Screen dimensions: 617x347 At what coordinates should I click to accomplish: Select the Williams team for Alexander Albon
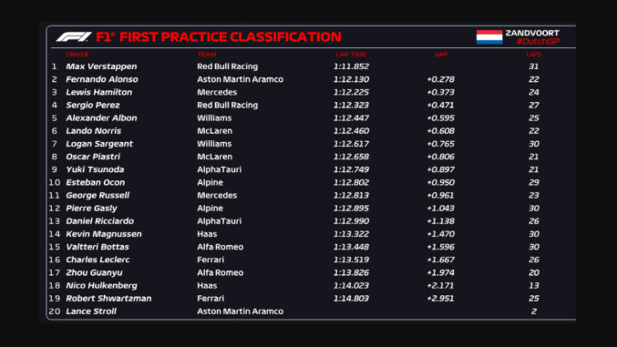[x=214, y=118]
